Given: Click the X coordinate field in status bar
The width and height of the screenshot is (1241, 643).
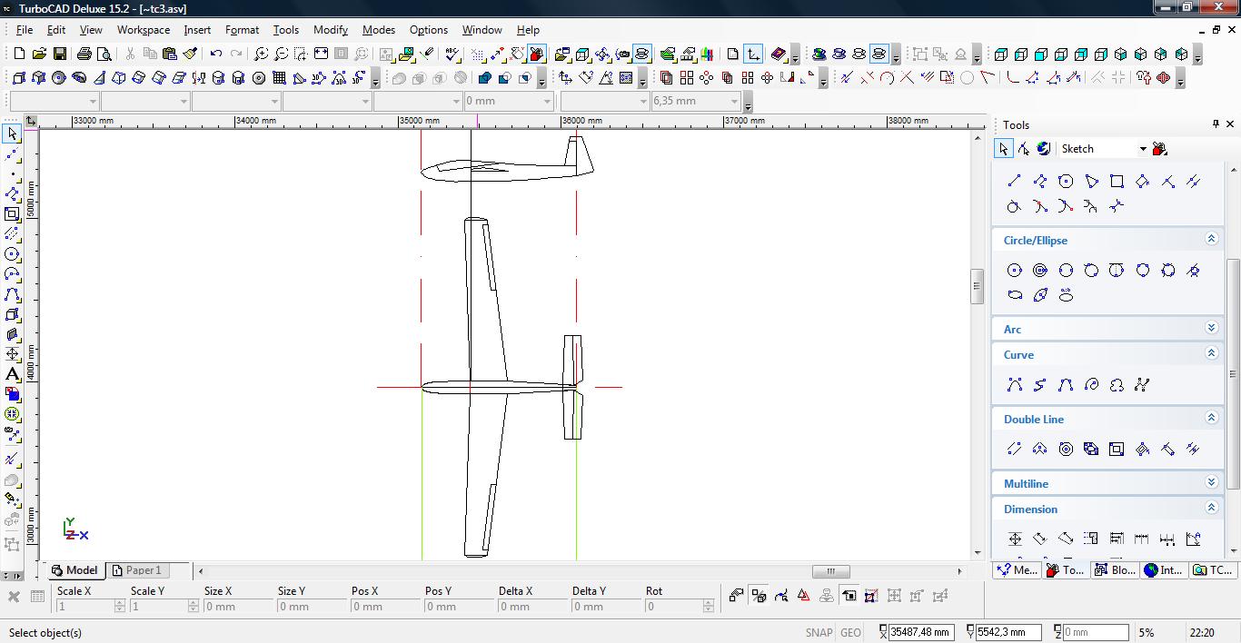Looking at the screenshot, I should click(921, 632).
